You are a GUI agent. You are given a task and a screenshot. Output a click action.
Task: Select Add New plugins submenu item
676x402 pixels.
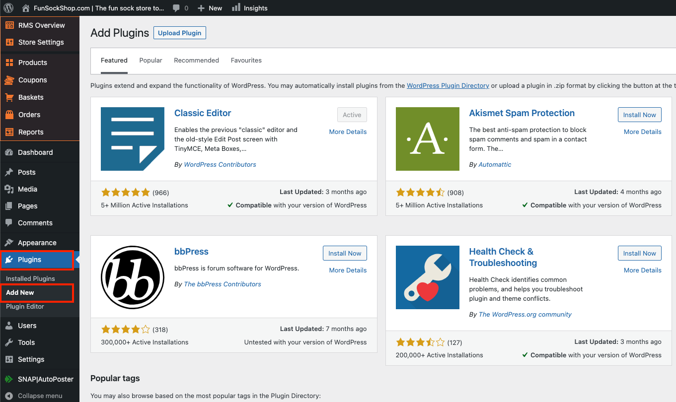[x=20, y=293]
